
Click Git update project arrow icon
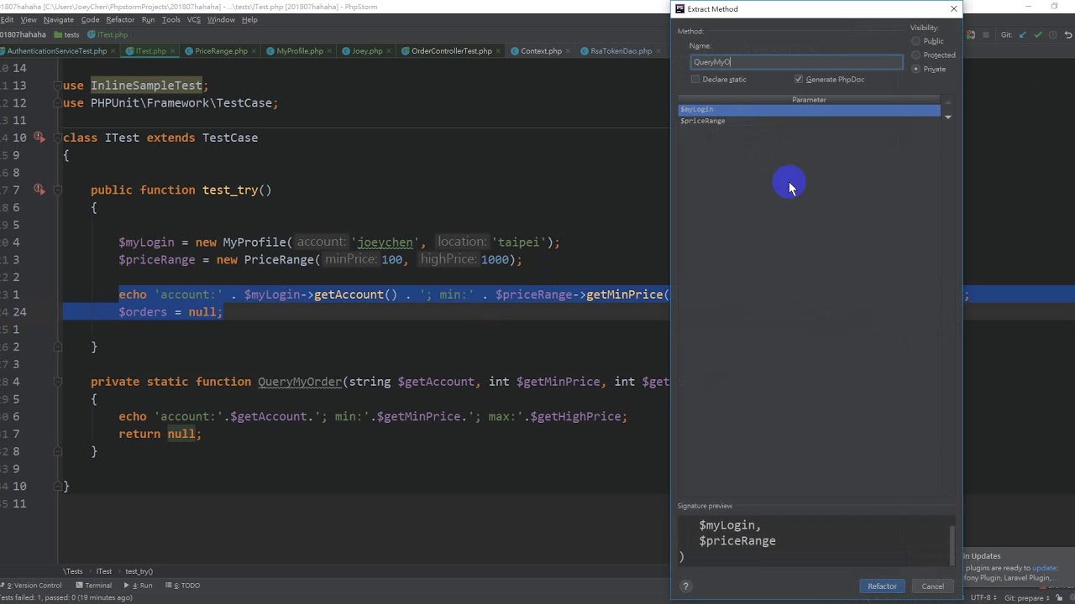pyautogui.click(x=1022, y=35)
